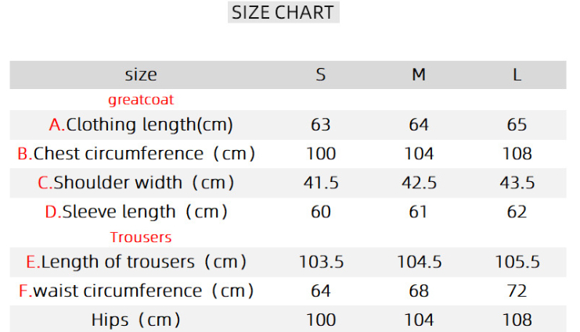This screenshot has height=332, width=580.
Task: Click the 41.5 shoulder width value
Action: coord(321,183)
